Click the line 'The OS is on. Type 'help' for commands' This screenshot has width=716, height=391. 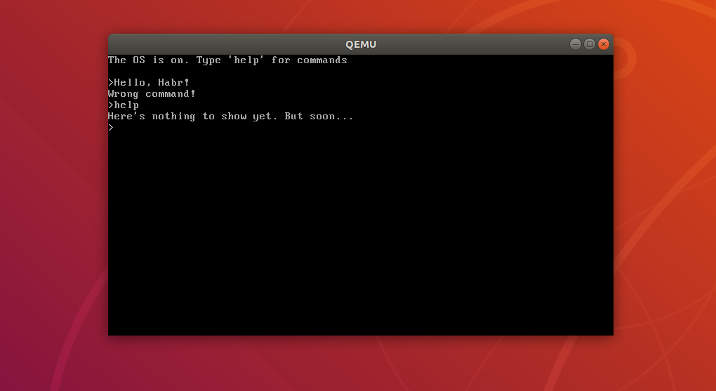[227, 60]
